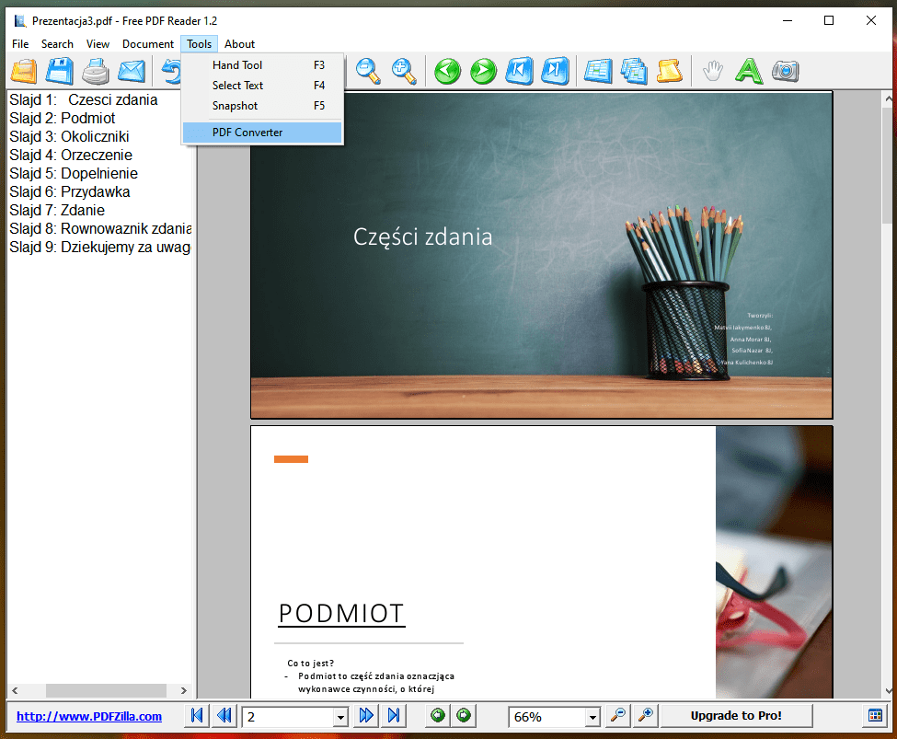Select bookmark Slajd 5: Dopelnienie
Screen dimensions: 897x739
point(74,173)
